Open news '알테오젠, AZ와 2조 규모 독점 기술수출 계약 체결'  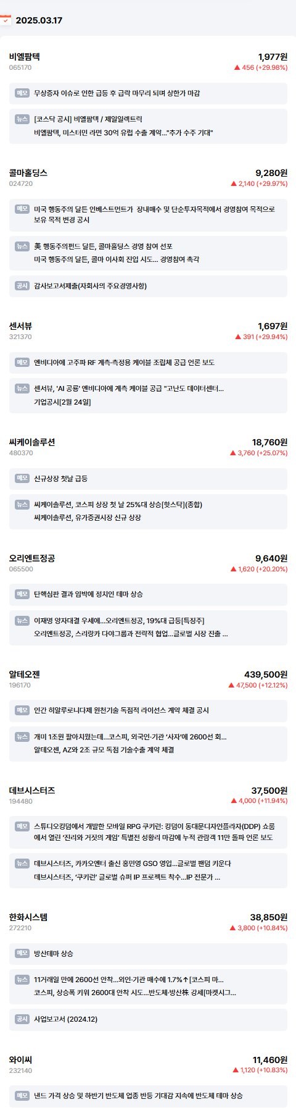click(x=104, y=750)
